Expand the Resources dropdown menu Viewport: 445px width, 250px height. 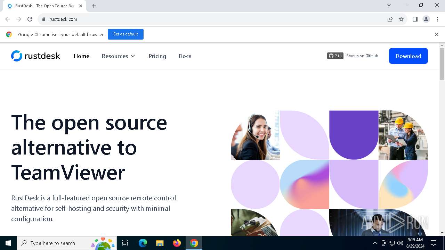point(118,56)
